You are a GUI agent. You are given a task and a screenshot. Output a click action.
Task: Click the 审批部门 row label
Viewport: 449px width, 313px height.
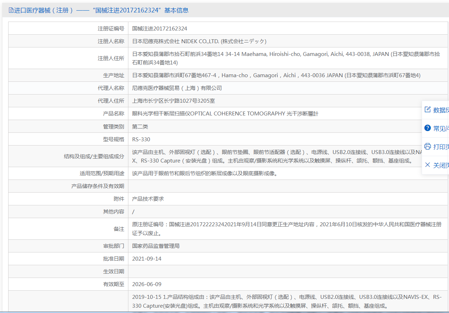point(113,246)
